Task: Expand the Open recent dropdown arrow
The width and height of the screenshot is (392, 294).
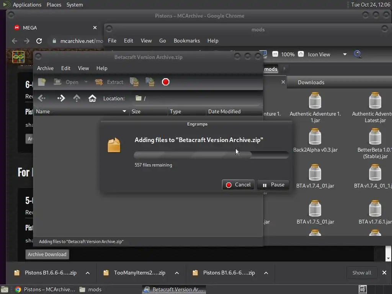Action: click(x=86, y=82)
